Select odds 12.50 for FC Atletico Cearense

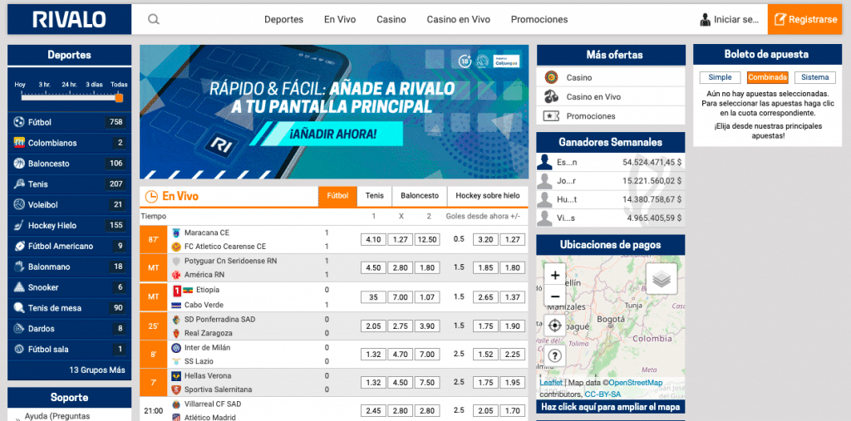[427, 239]
